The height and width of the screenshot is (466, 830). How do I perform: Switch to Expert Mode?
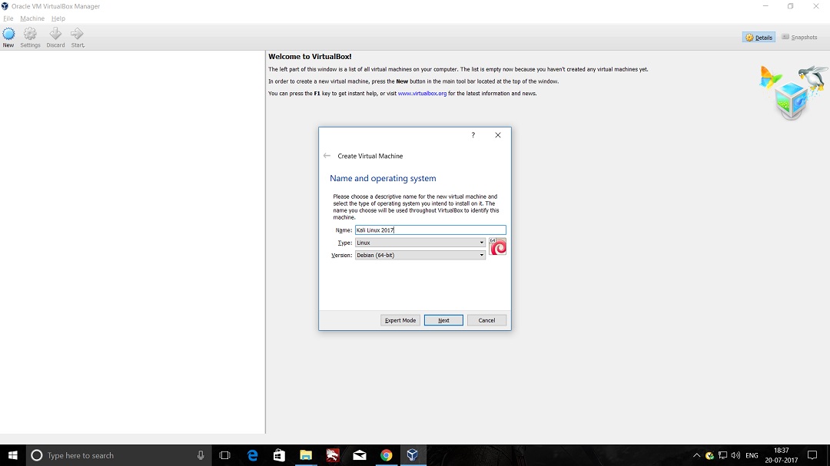click(400, 320)
